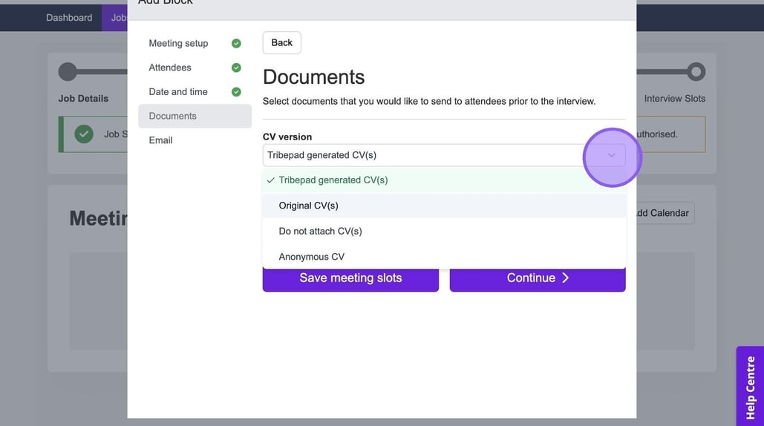
Task: Click the Interview Slots progress step circle
Action: (696, 72)
